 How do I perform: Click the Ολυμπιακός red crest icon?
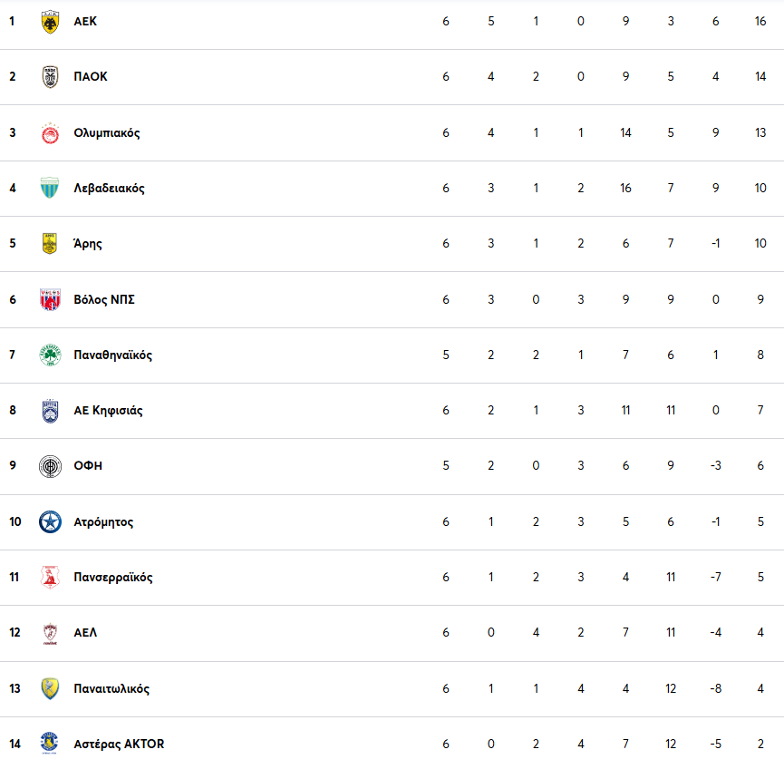pos(50,133)
